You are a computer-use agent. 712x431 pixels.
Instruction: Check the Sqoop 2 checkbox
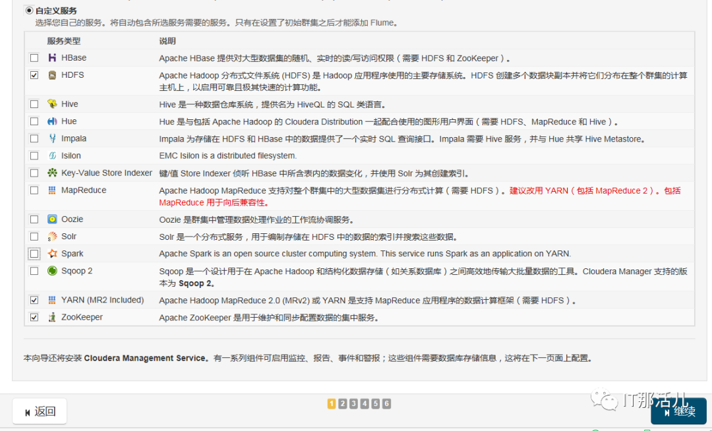coord(34,271)
